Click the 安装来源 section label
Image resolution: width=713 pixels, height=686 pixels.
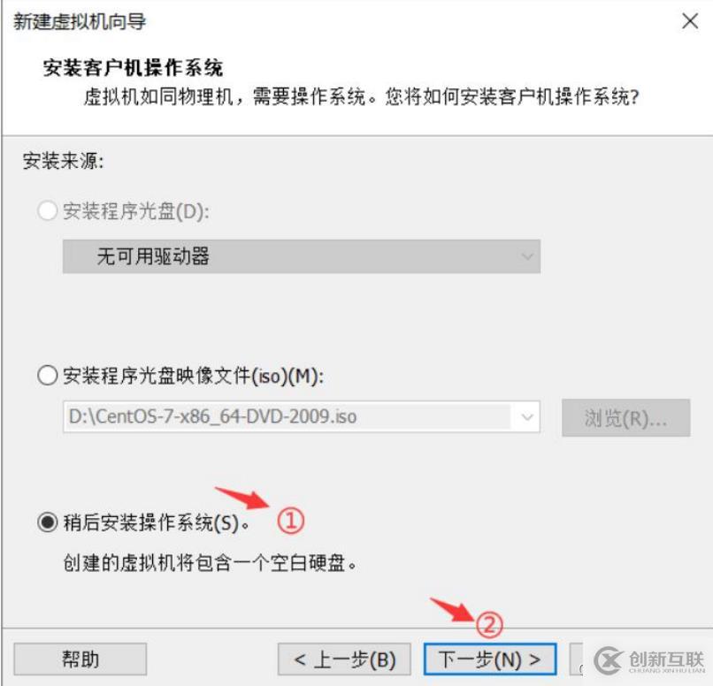tap(63, 161)
